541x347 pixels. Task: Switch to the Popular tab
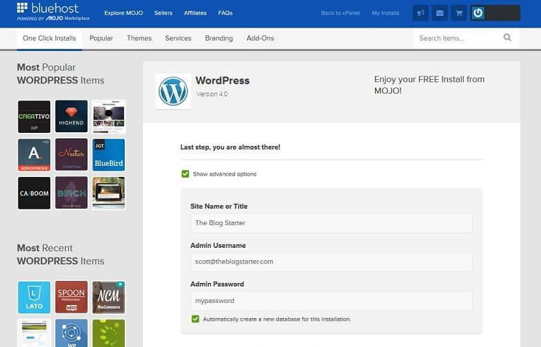pyautogui.click(x=101, y=39)
